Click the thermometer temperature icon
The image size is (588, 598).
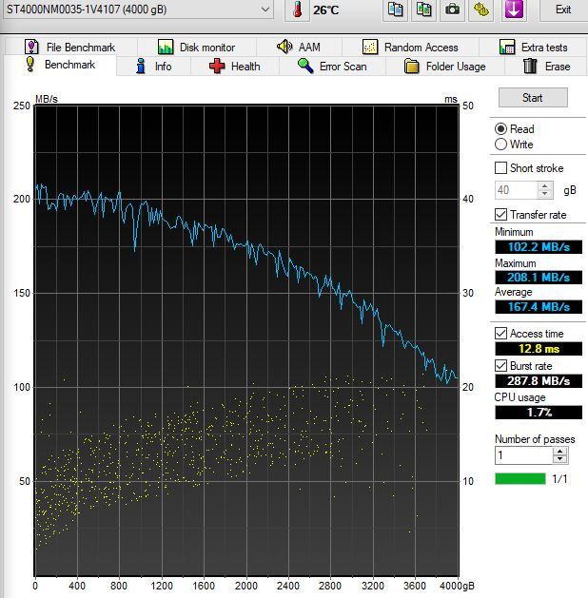[x=298, y=10]
